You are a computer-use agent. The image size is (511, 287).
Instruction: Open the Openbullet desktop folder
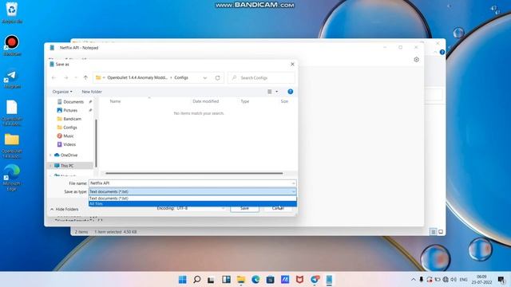point(12,146)
